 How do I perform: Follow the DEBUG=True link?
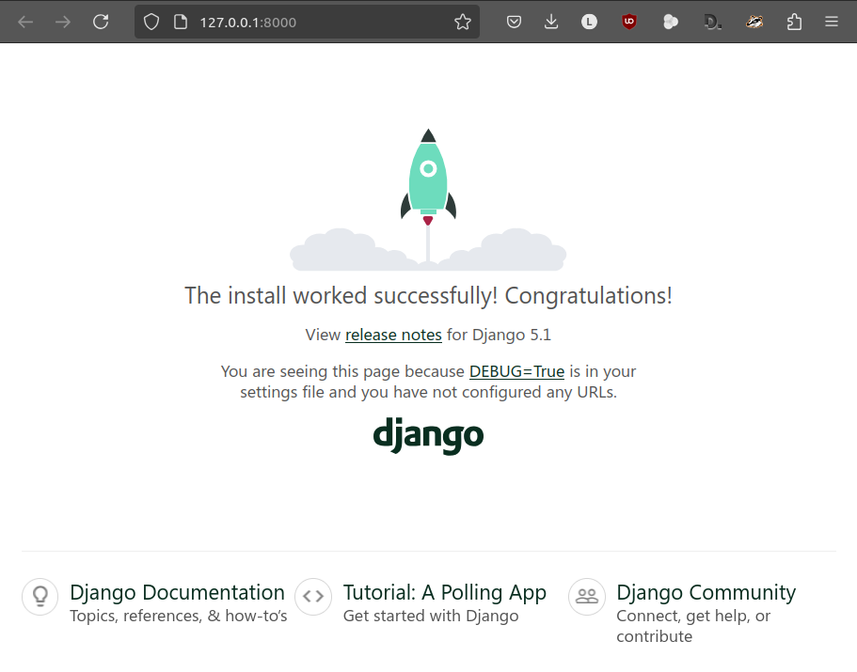[516, 371]
